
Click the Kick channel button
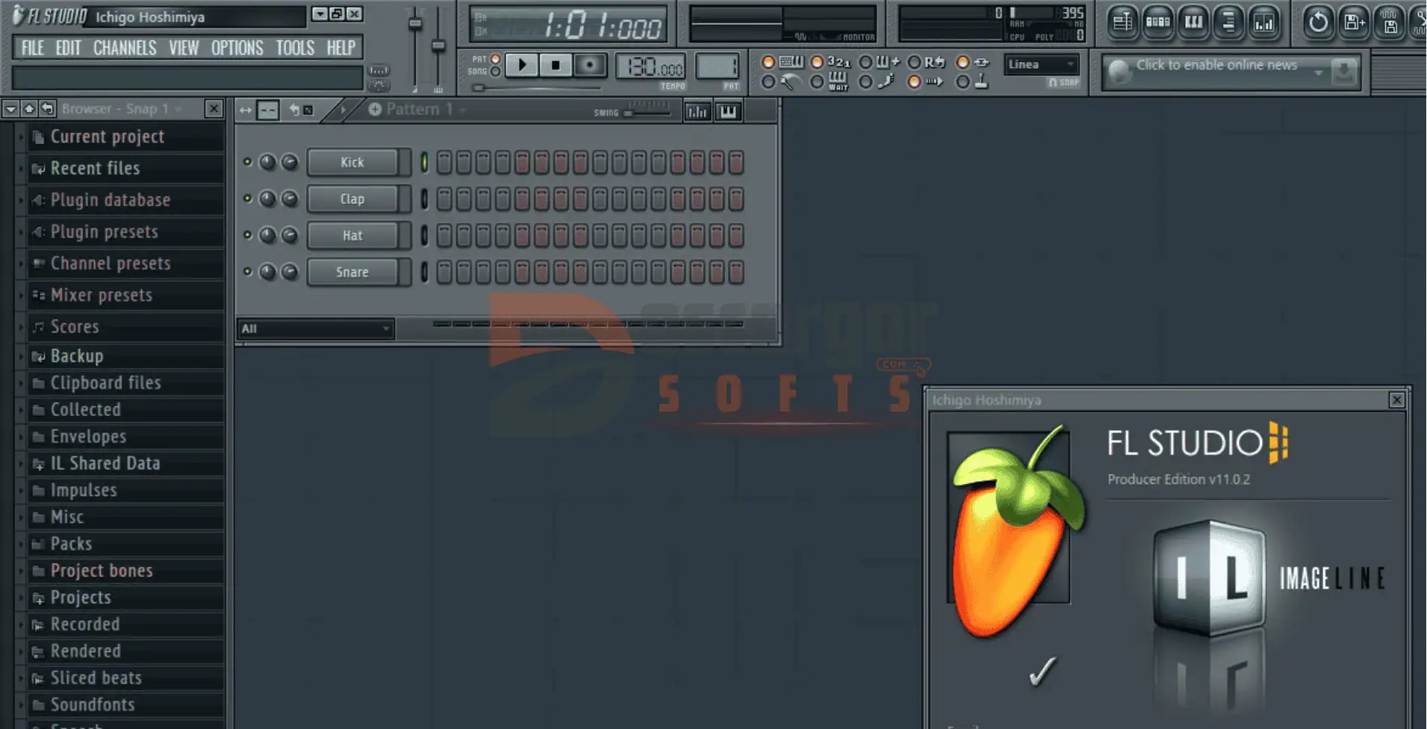pos(352,162)
